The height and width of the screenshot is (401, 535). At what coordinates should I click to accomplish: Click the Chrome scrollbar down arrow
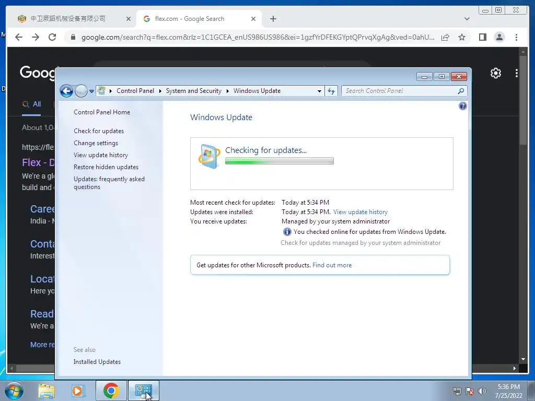click(523, 359)
